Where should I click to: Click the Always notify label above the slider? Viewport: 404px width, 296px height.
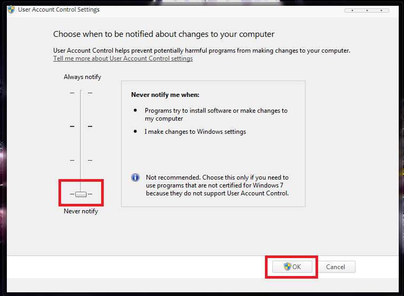(x=82, y=77)
